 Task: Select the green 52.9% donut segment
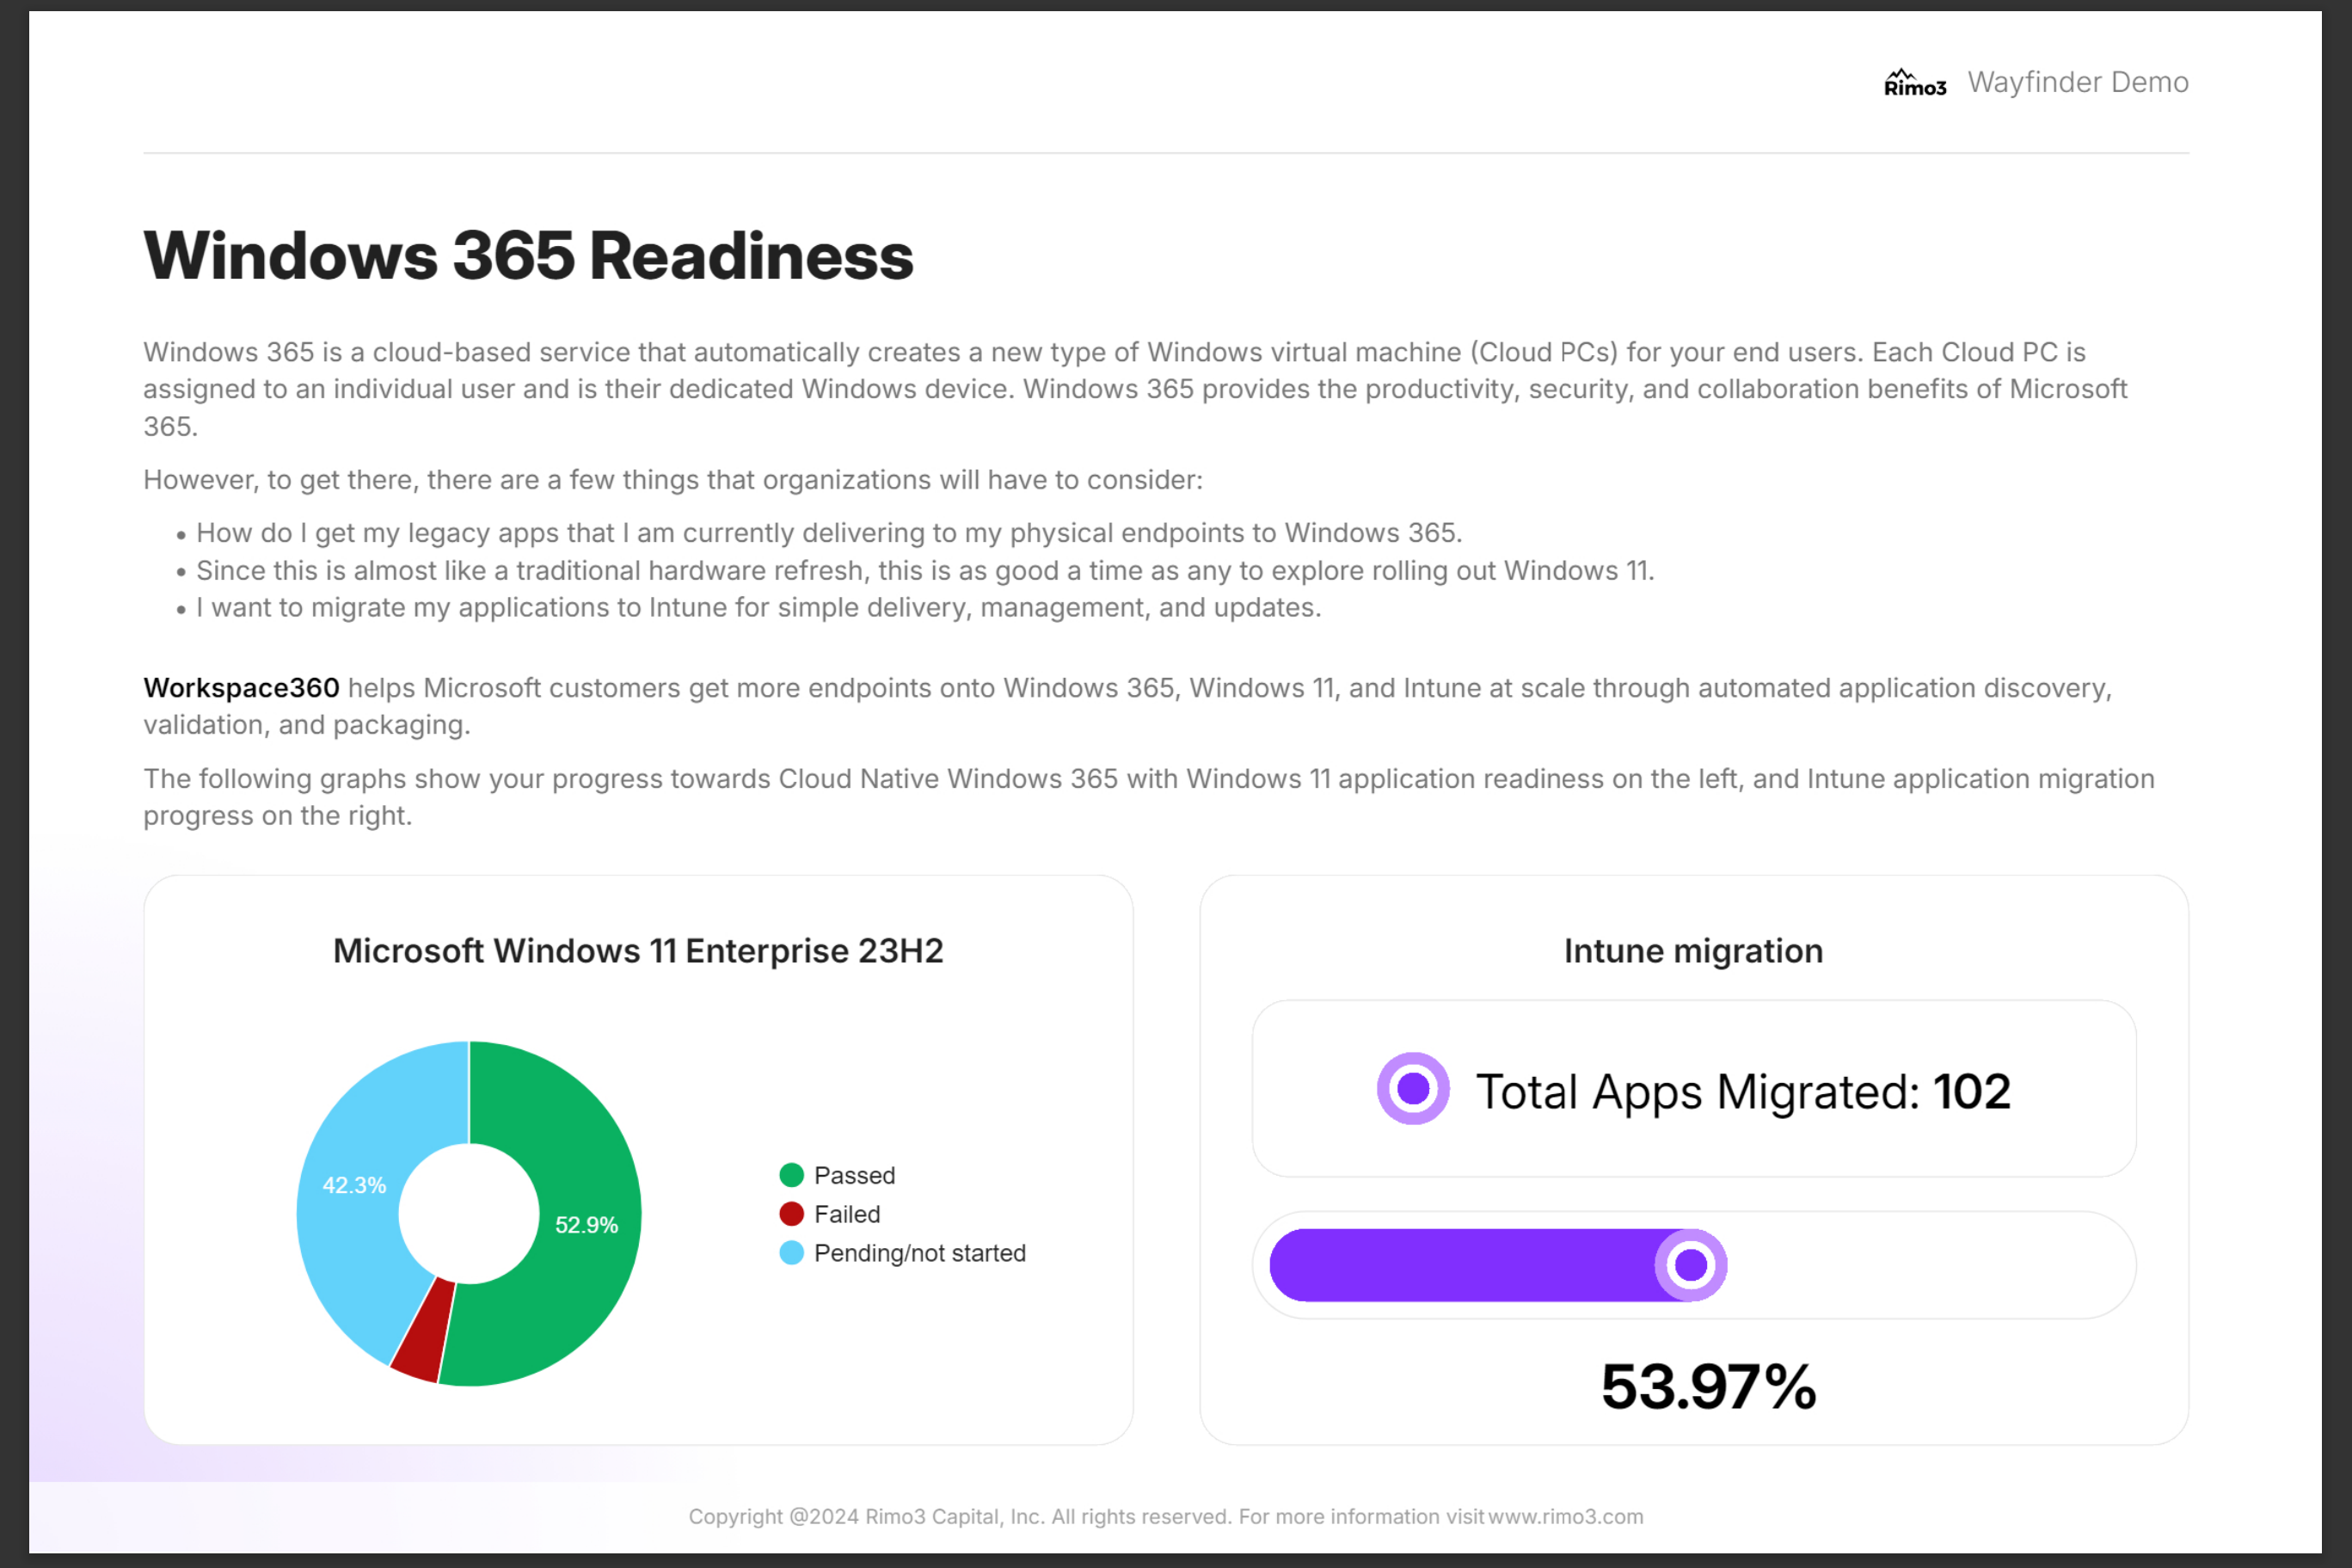585,1225
